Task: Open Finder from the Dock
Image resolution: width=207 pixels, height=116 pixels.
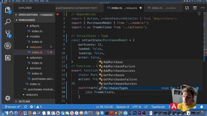Action: click(6, 113)
